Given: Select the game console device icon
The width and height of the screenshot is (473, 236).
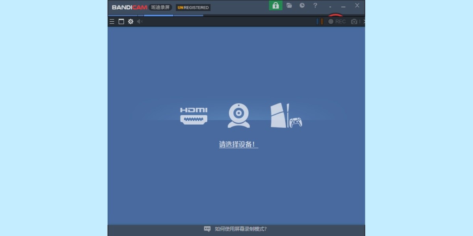Looking at the screenshot, I should pyautogui.click(x=286, y=115).
